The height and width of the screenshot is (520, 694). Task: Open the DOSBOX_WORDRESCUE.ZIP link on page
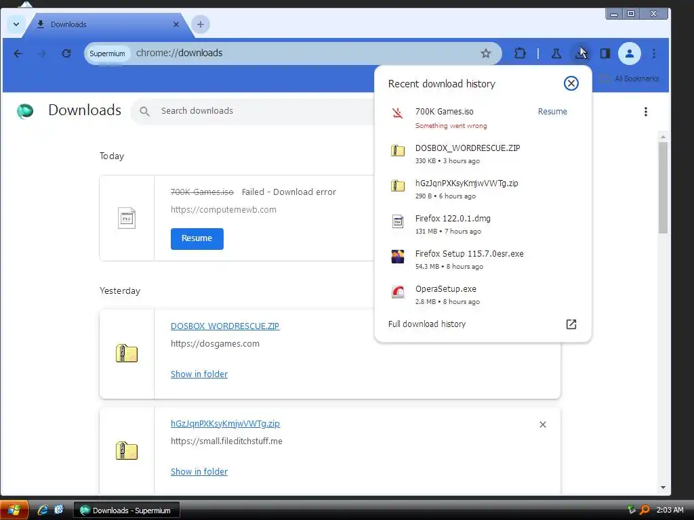225,326
